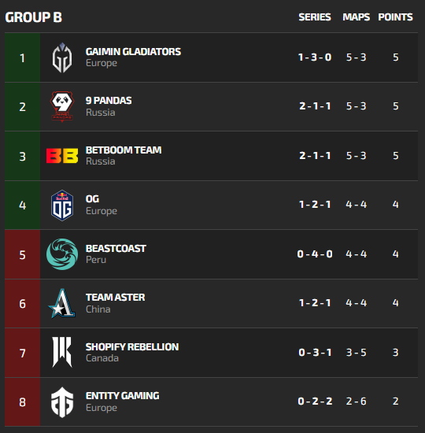Click the GROUP B heading

tap(33, 17)
